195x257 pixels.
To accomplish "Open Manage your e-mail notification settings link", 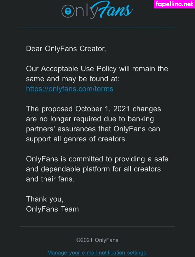I will (97, 253).
